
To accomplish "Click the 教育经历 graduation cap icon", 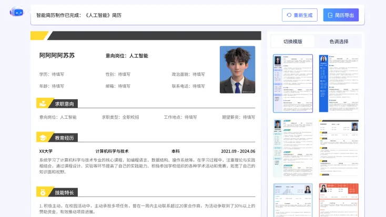I will tap(43, 138).
